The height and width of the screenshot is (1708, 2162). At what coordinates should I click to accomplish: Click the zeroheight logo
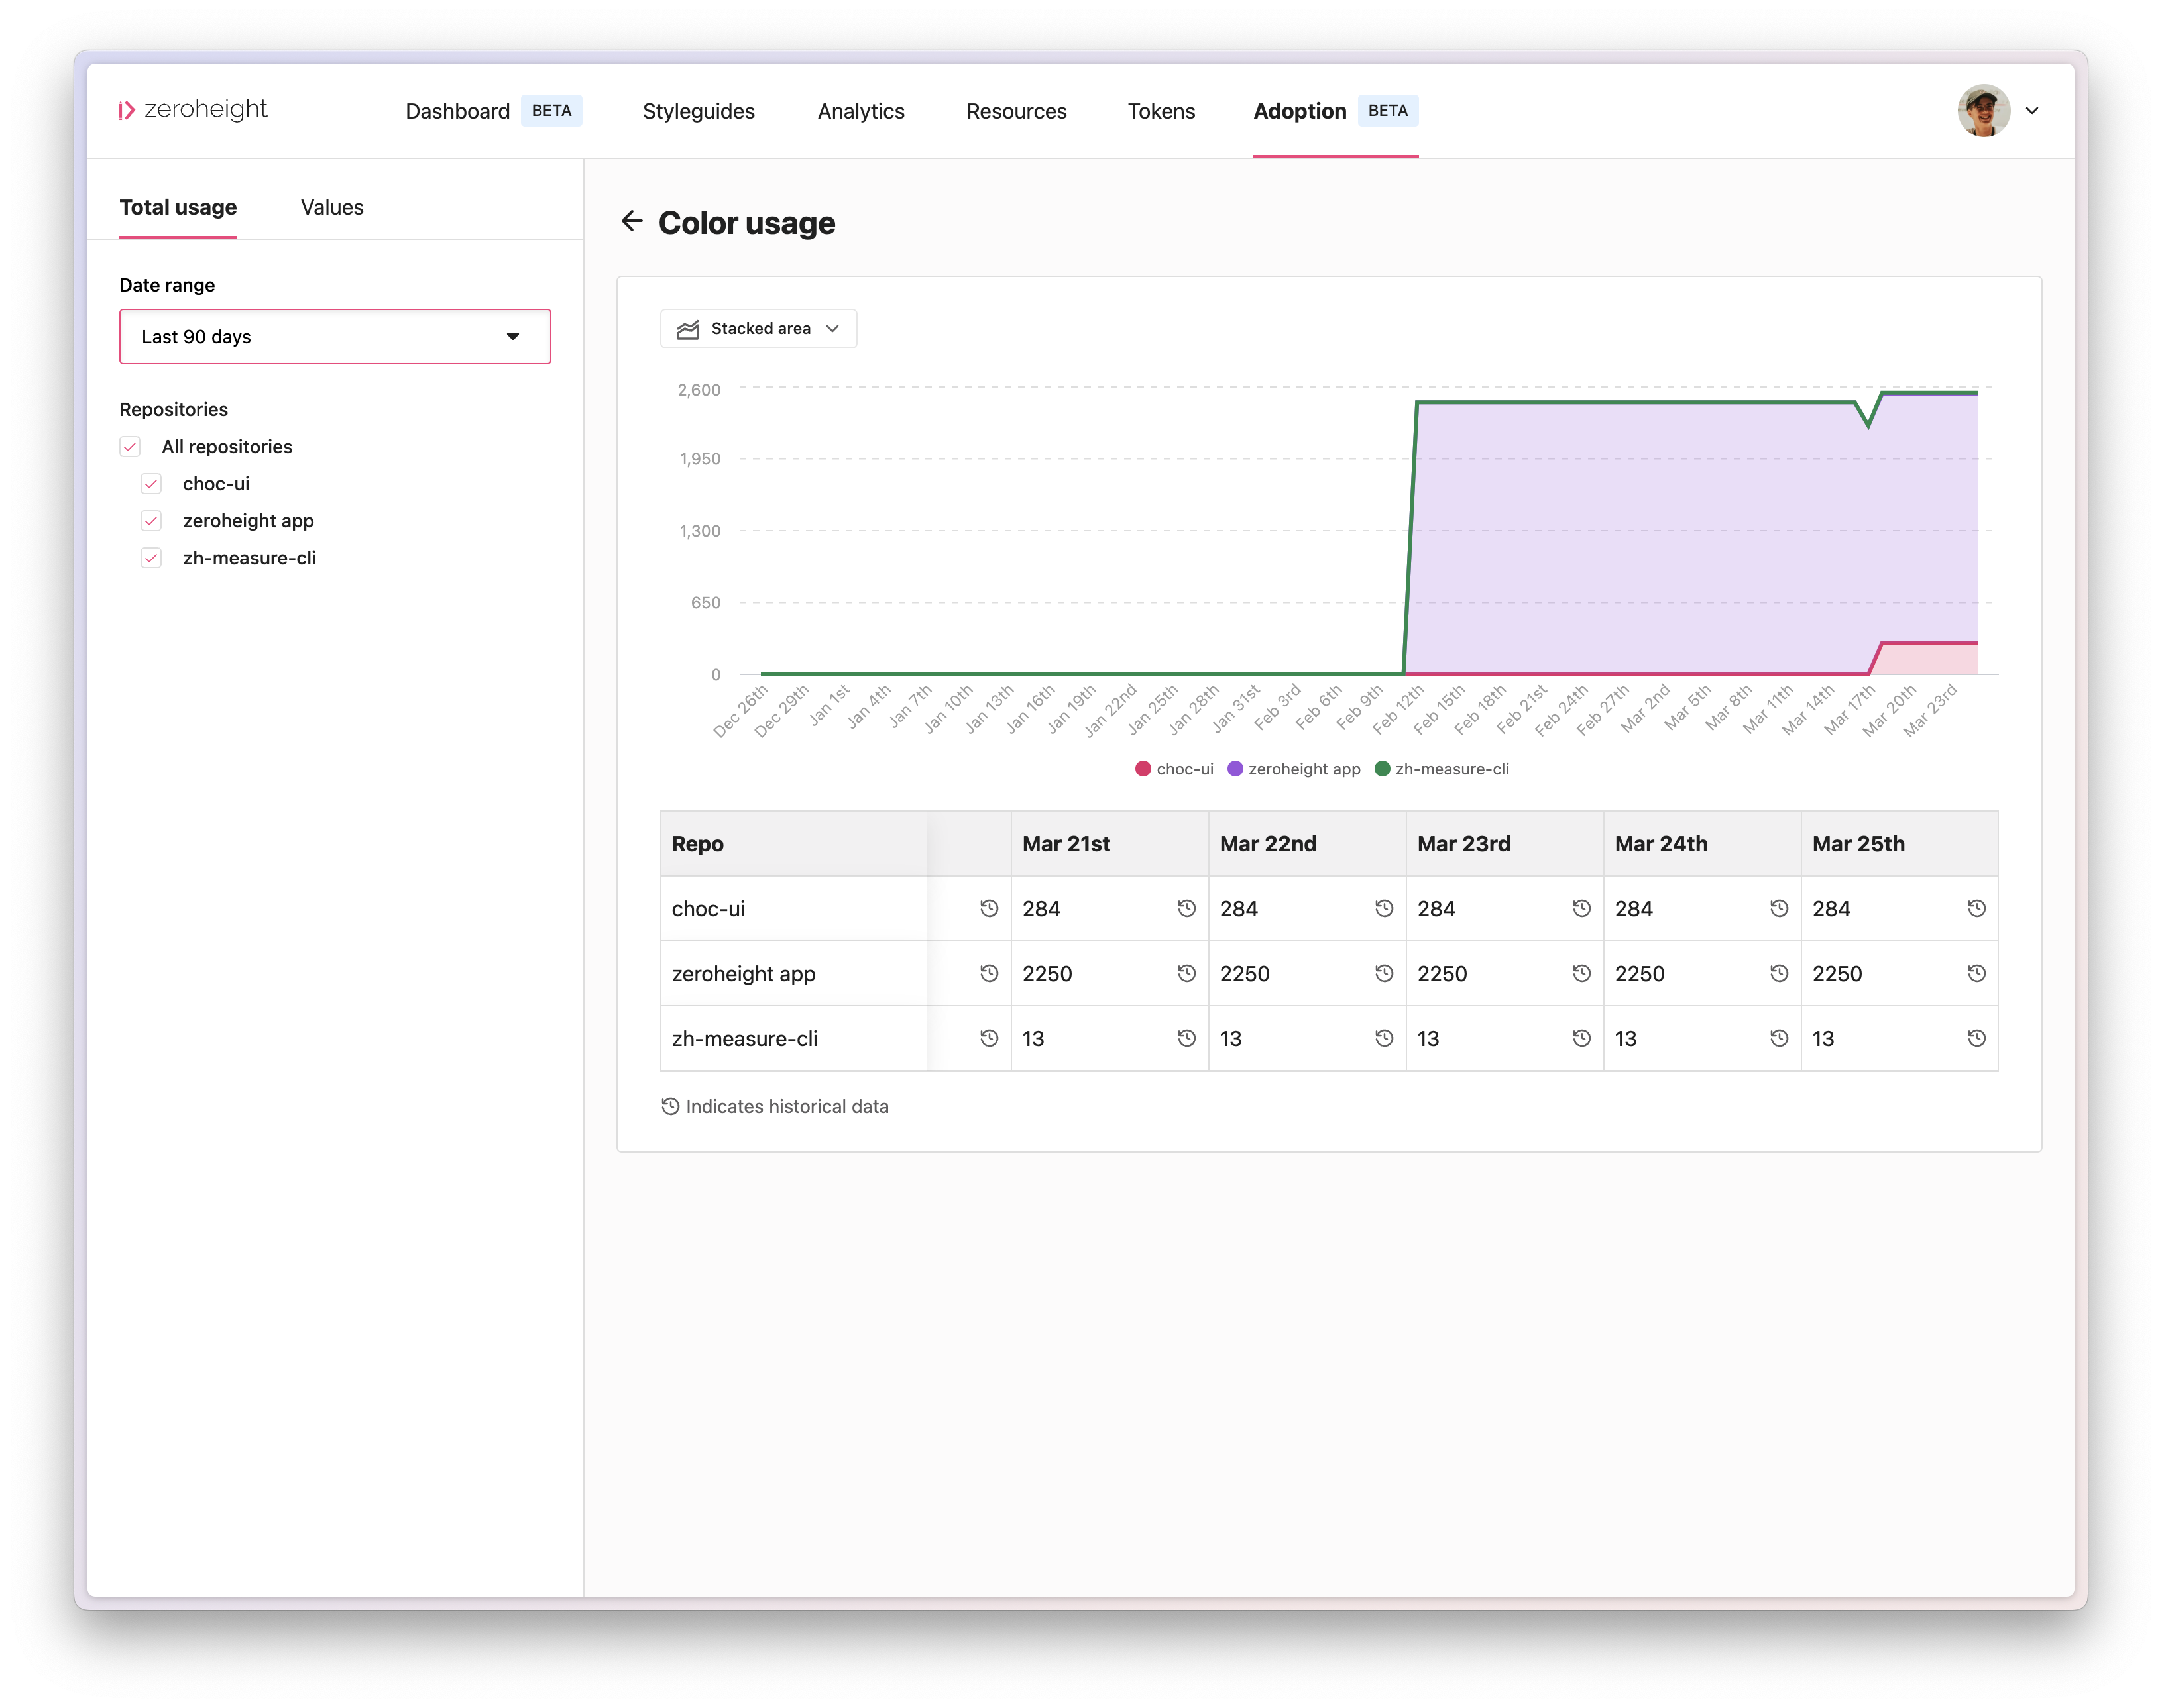193,110
